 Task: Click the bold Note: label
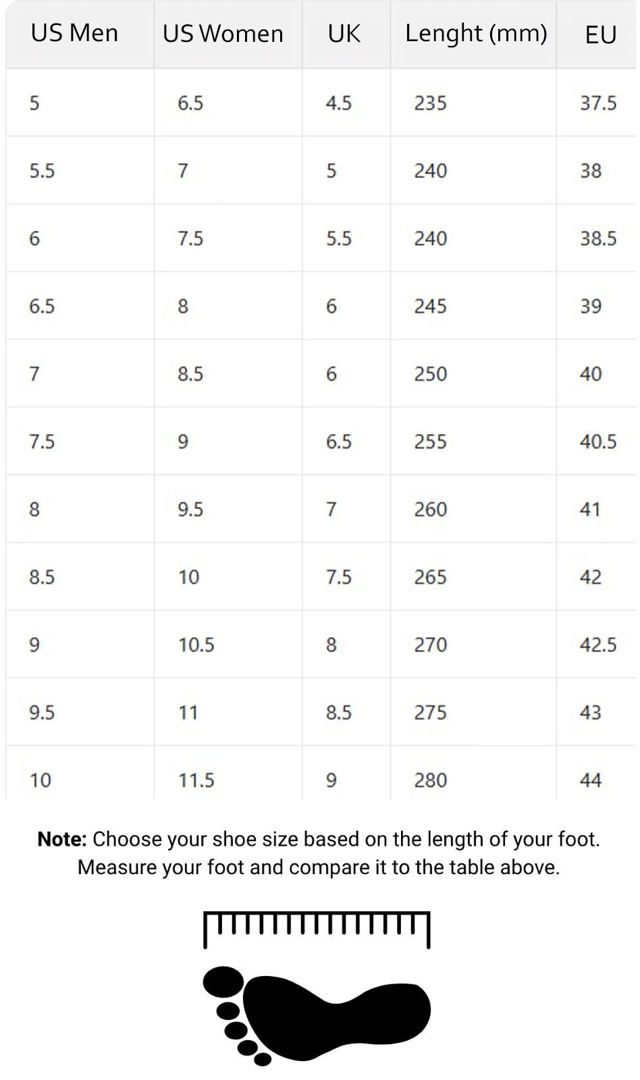[x=62, y=839]
